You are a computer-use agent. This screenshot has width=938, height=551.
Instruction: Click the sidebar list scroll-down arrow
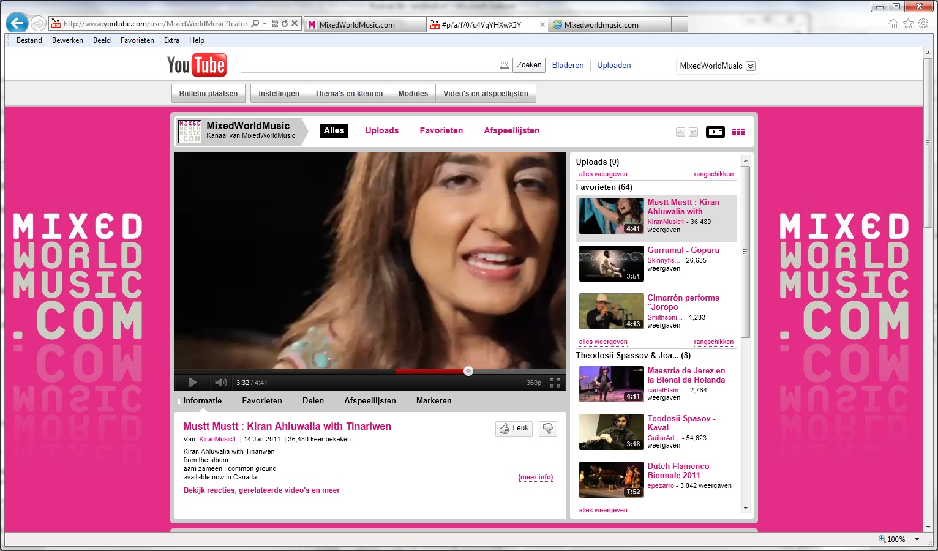tap(745, 508)
